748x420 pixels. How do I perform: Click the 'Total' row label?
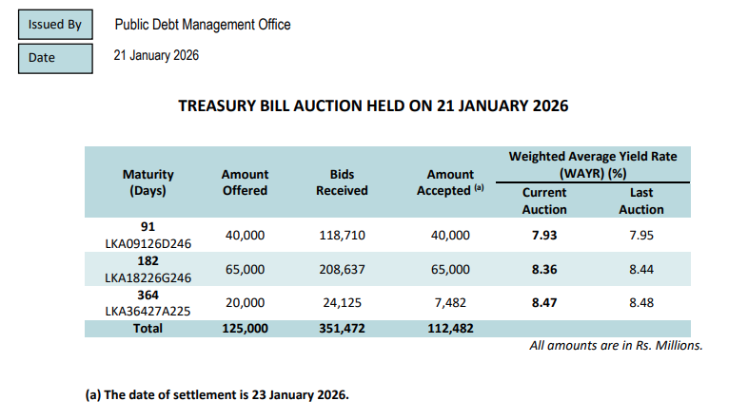click(x=148, y=328)
